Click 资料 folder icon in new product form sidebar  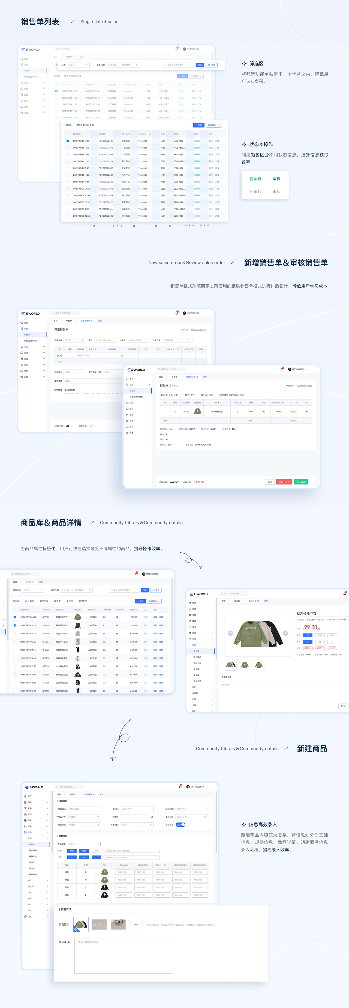[25, 832]
